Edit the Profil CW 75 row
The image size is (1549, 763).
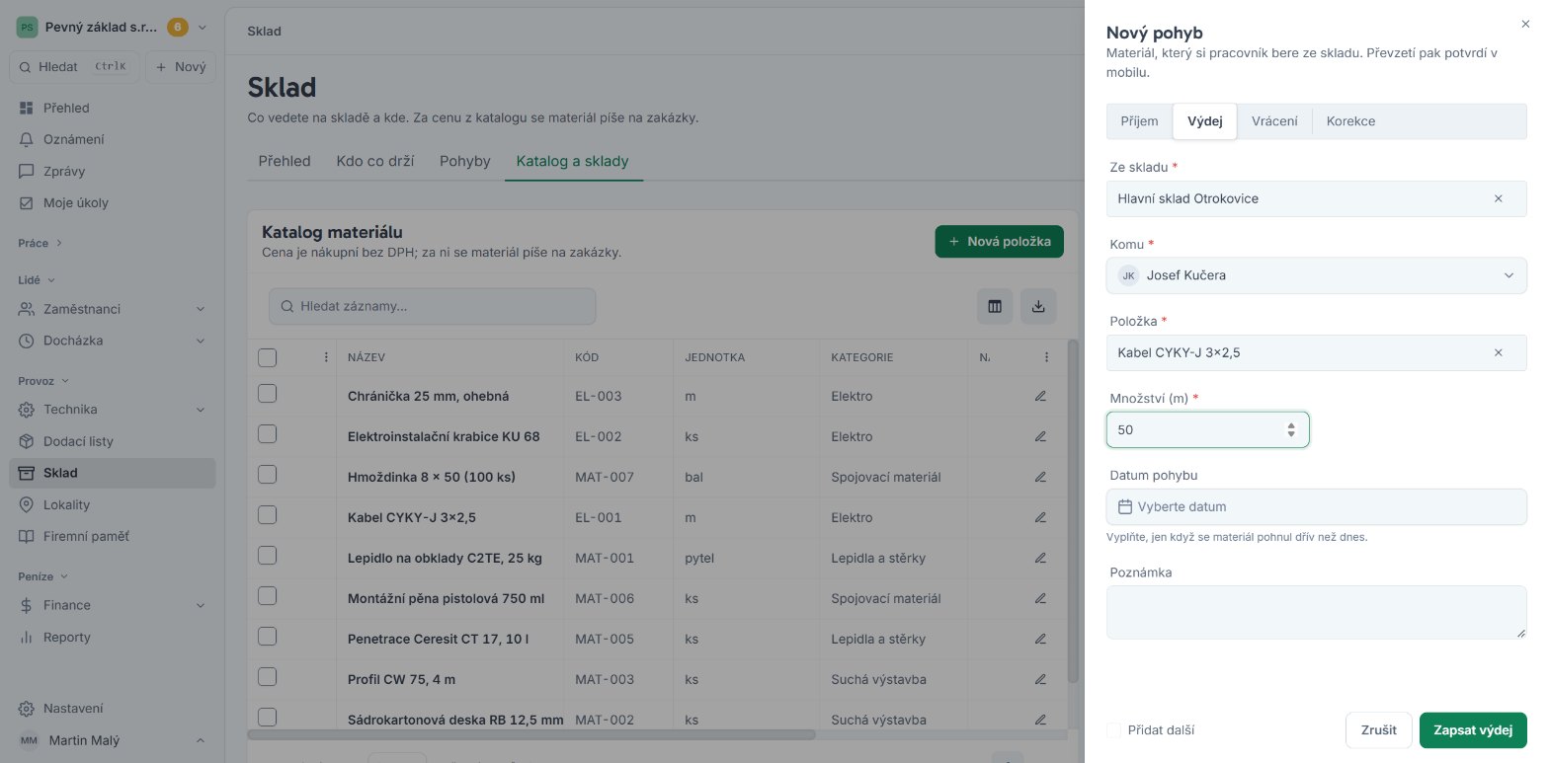(x=1040, y=679)
